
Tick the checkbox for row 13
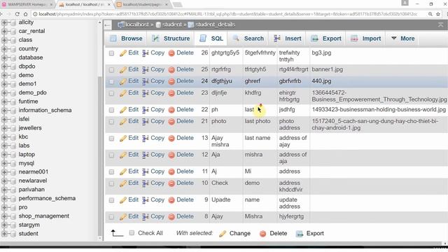(111, 139)
